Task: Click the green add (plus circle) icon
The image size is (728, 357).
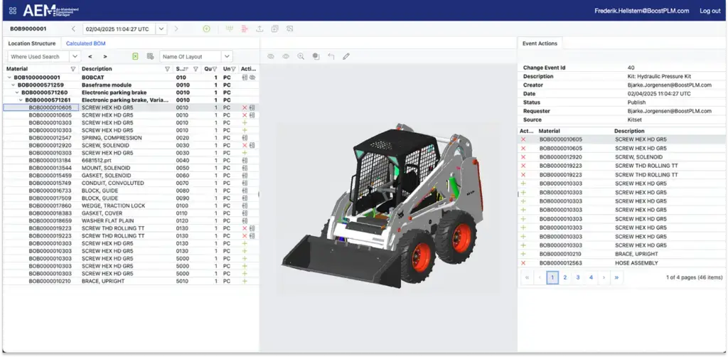Action: pos(206,29)
